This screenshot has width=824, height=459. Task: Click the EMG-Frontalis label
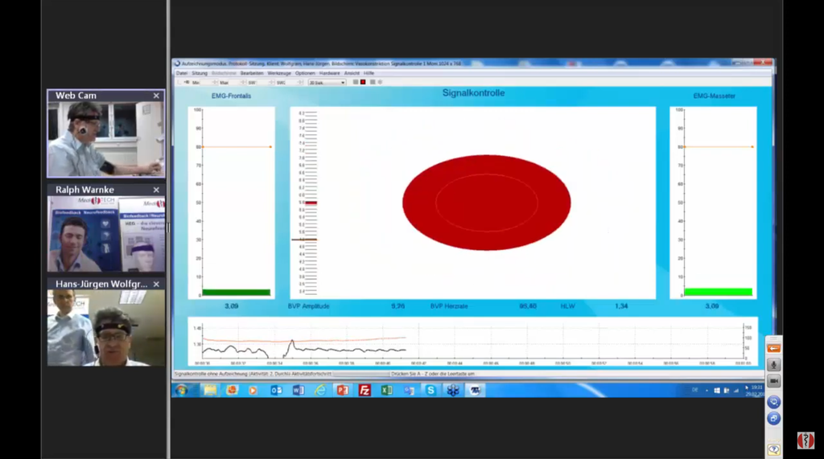[231, 96]
